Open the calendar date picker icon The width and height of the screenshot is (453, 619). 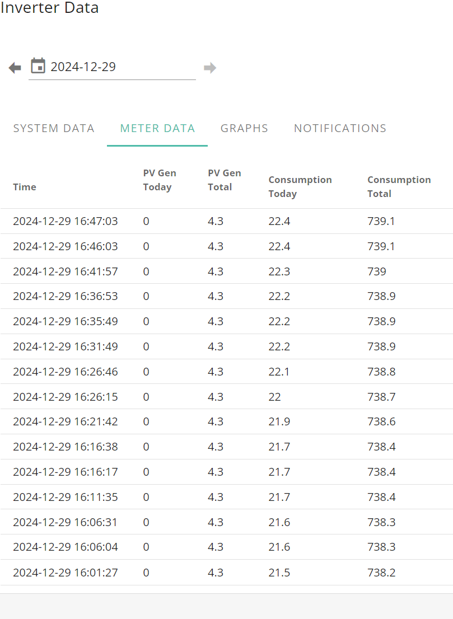coord(38,66)
